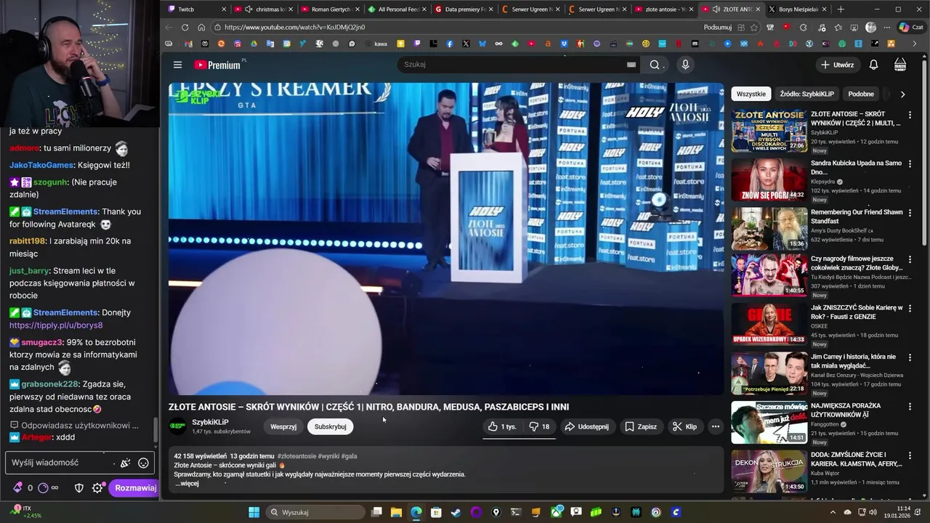The width and height of the screenshot is (930, 523).
Task: Open the tipply.pl/u/borys8 donation link
Action: tap(56, 325)
